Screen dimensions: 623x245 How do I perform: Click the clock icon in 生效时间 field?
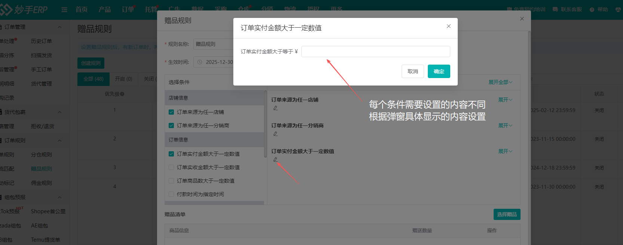200,62
